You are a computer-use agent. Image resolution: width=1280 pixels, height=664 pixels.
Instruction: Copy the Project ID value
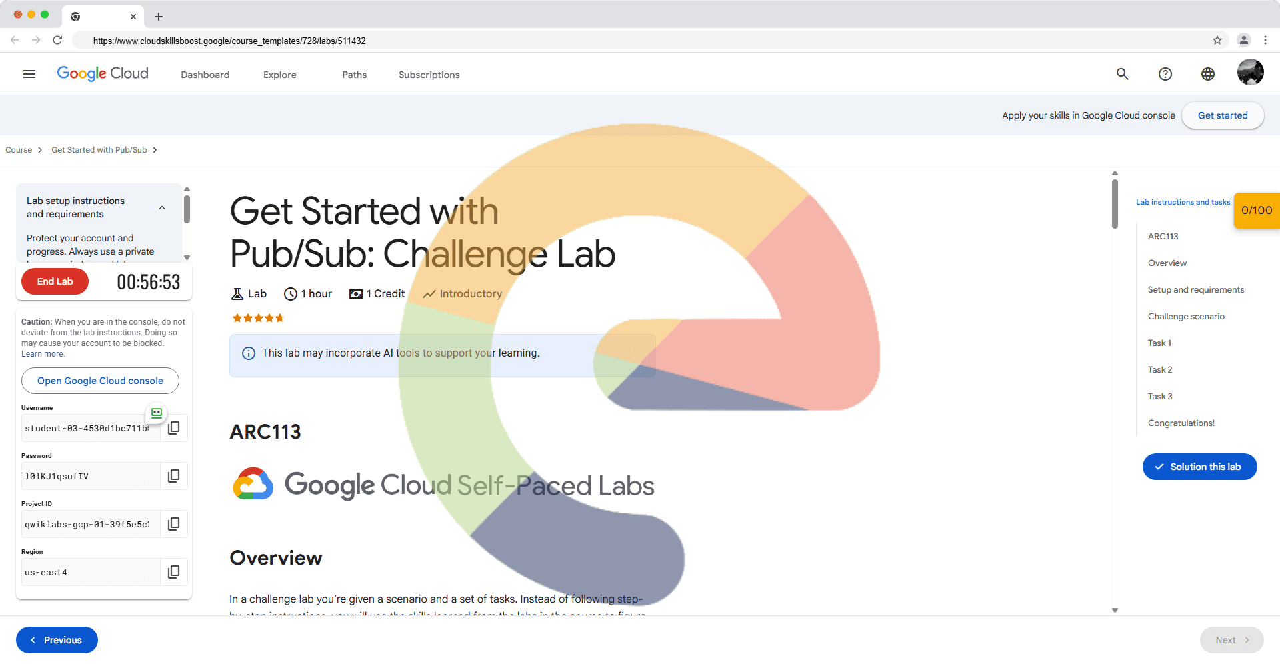point(174,524)
